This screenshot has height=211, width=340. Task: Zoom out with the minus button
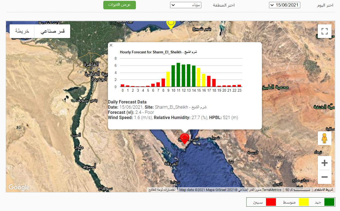[x=324, y=177]
